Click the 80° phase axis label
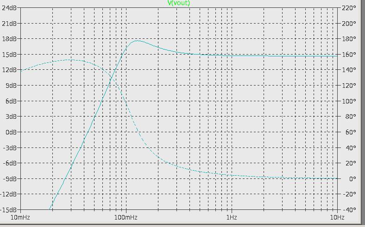The width and height of the screenshot is (365, 227). coord(351,117)
